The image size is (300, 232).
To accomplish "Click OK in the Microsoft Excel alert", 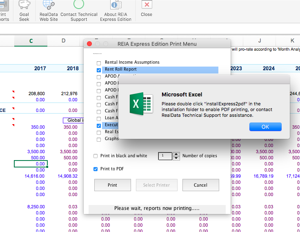I will 265,127.
